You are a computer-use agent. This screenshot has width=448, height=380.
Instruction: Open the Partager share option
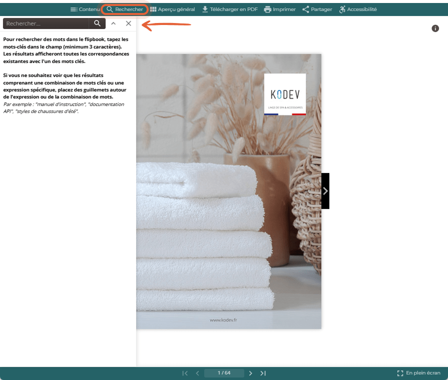click(317, 9)
